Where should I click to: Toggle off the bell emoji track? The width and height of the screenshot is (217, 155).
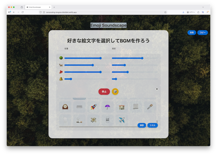coord(61,79)
